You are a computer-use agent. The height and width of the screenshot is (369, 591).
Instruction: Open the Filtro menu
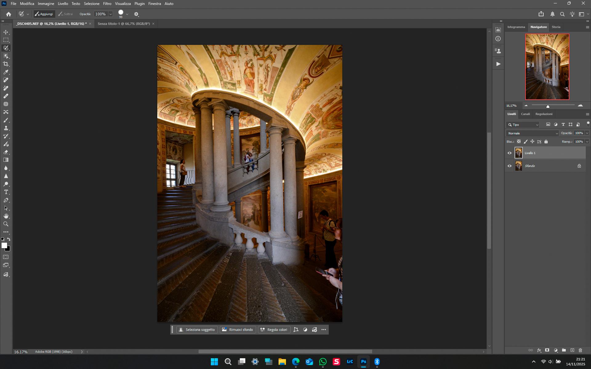tap(107, 4)
